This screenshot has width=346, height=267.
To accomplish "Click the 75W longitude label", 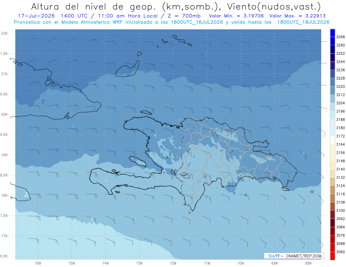I will pos(72,263).
